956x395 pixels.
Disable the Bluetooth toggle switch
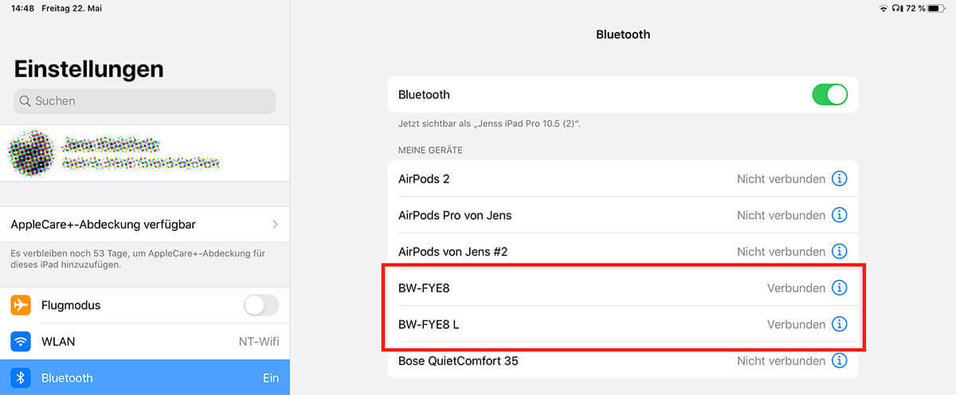[829, 95]
